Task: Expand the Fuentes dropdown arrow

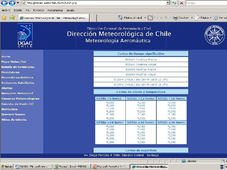Action: pyautogui.click(x=171, y=18)
